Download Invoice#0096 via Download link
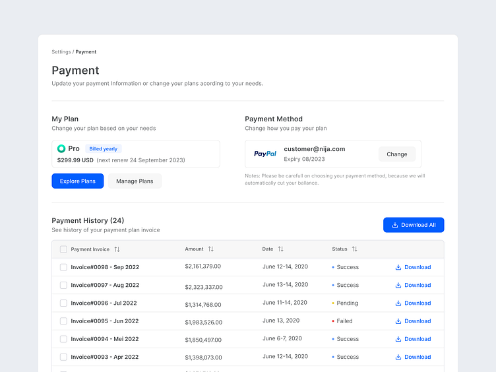Image resolution: width=496 pixels, height=372 pixels. tap(418, 303)
